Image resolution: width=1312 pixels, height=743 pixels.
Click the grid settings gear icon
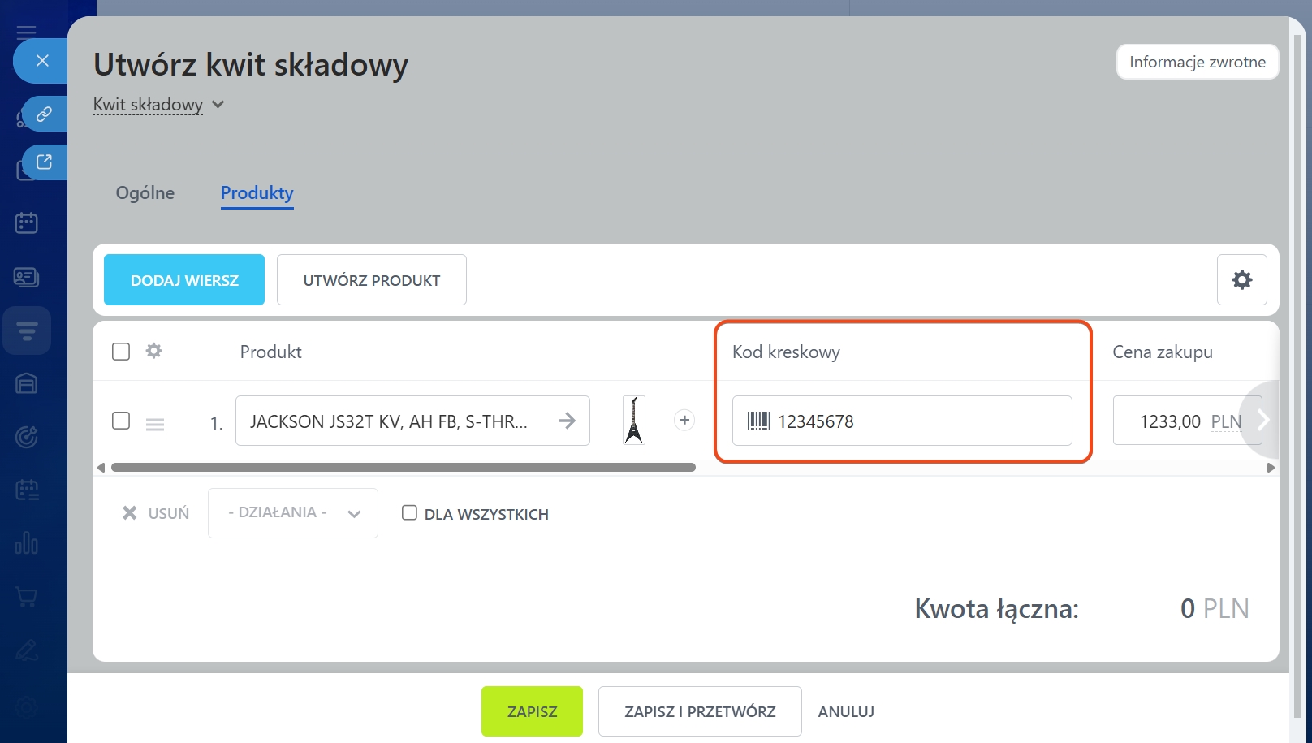click(1241, 280)
